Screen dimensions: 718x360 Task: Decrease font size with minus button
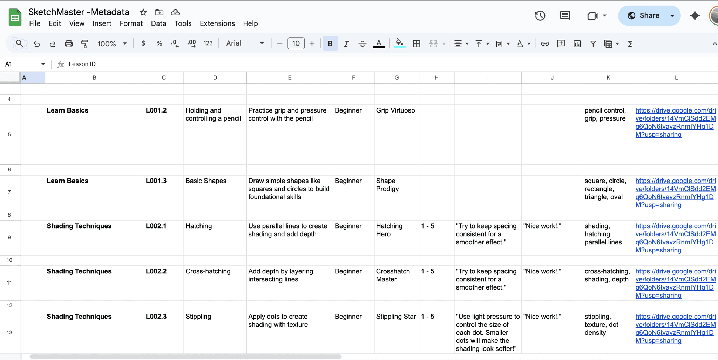tap(280, 43)
